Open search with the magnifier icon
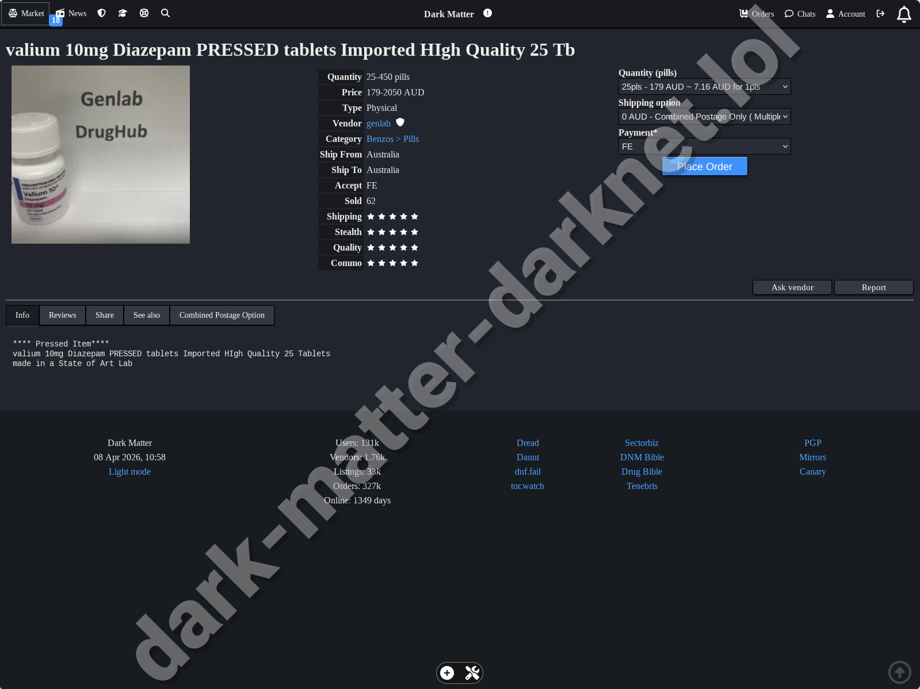 [x=165, y=13]
